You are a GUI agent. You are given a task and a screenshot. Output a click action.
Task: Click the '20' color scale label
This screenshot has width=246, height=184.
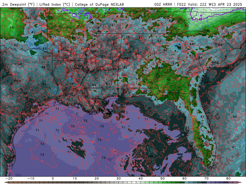pyautogui.click(x=97, y=178)
